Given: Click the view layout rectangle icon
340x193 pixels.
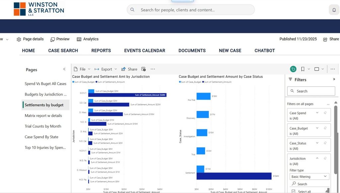Looking at the screenshot, I should coord(316,69).
